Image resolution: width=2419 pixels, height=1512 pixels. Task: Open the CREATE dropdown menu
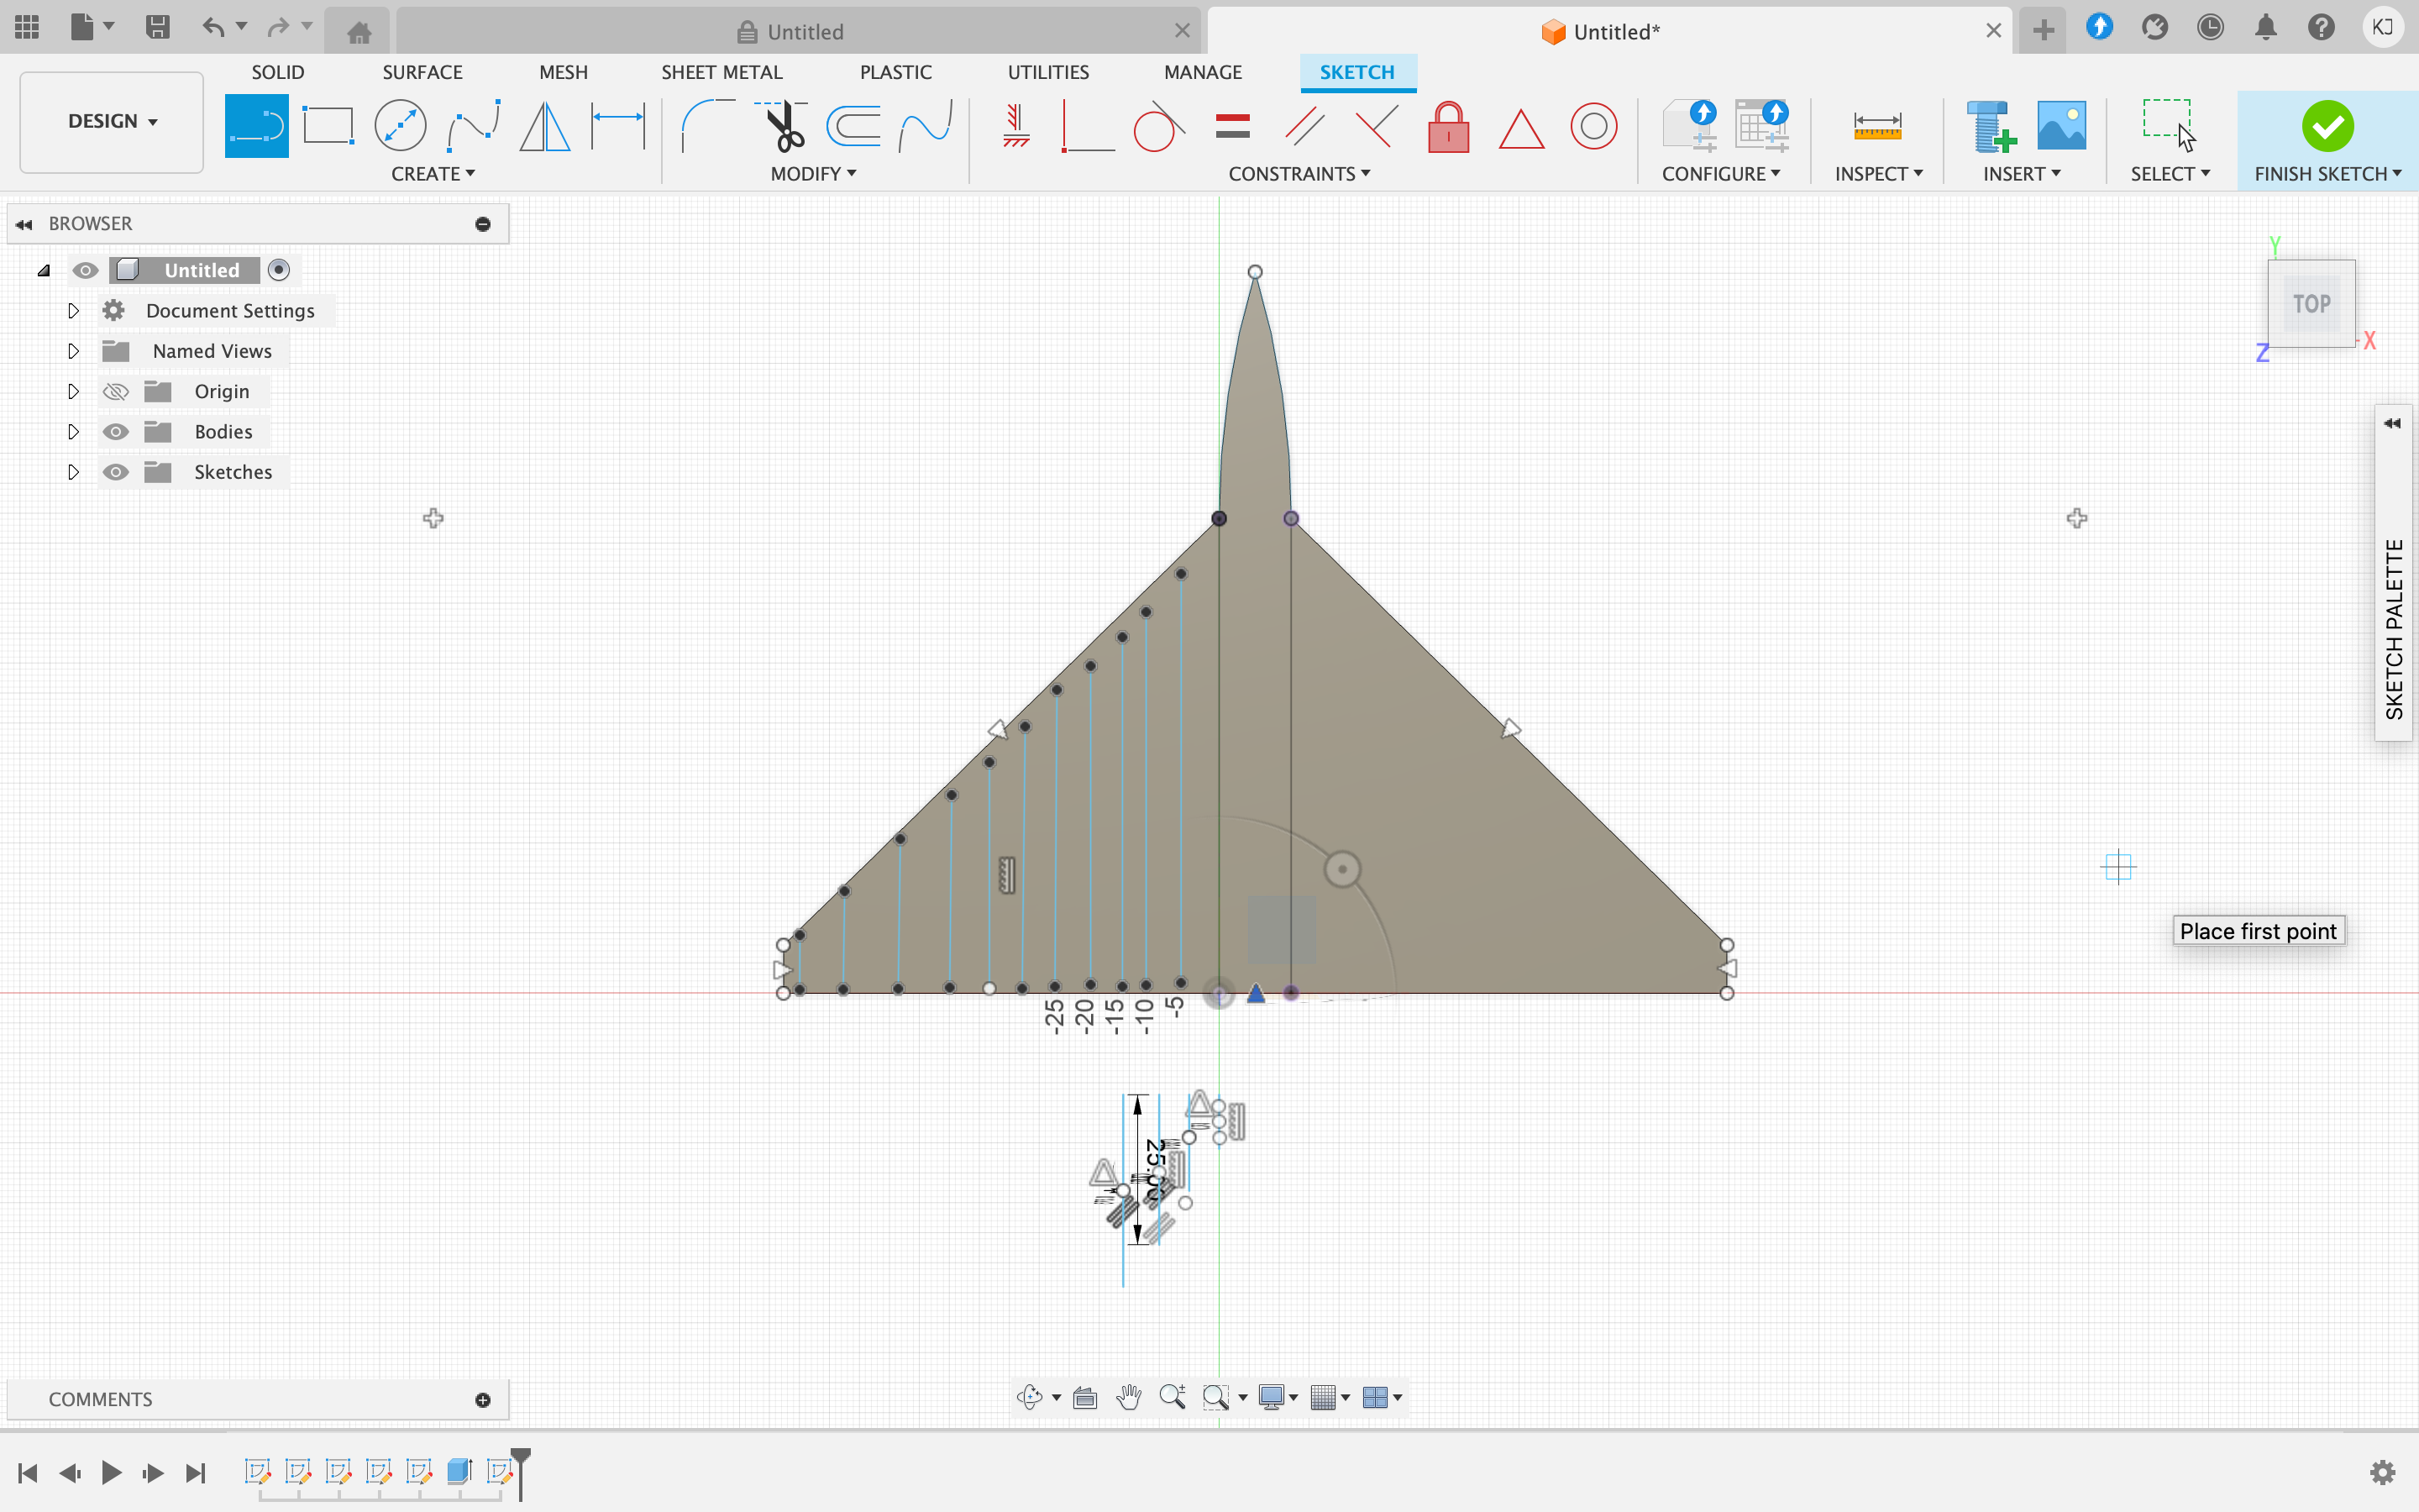click(433, 174)
